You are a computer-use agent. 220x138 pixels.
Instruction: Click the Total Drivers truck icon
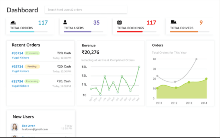(x=173, y=22)
